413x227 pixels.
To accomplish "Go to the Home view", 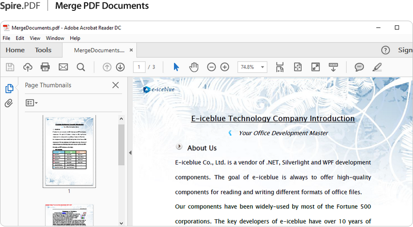I will pos(15,50).
